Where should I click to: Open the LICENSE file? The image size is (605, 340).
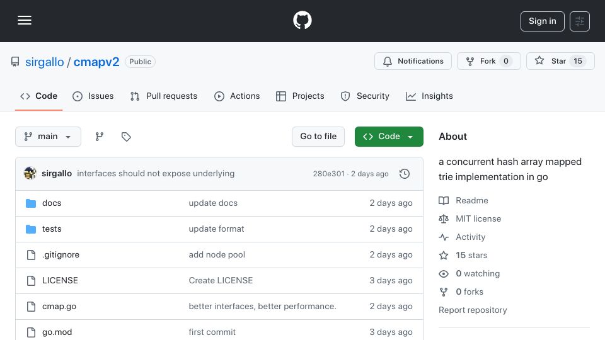60,281
